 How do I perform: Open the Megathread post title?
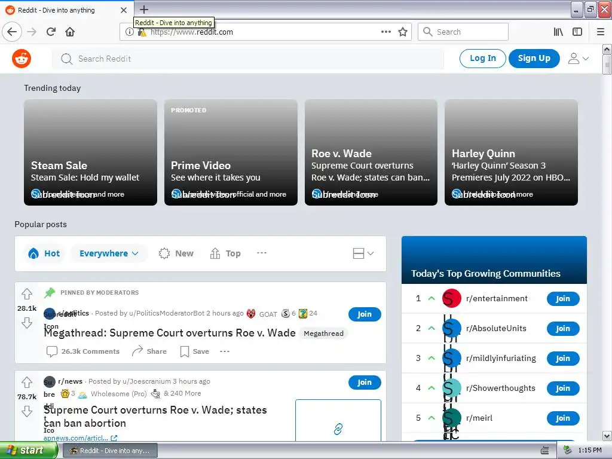pyautogui.click(x=169, y=333)
